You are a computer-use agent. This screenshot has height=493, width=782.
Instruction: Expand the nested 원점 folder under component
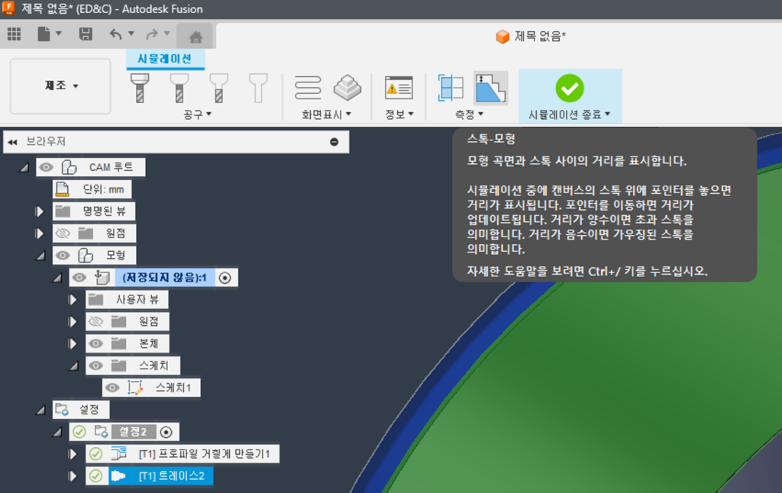pos(73,321)
